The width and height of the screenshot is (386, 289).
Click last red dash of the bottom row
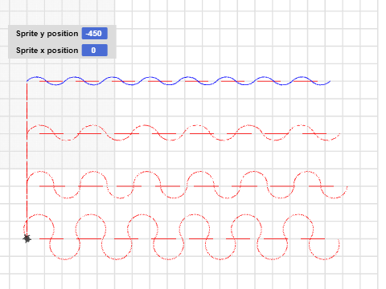coord(313,238)
